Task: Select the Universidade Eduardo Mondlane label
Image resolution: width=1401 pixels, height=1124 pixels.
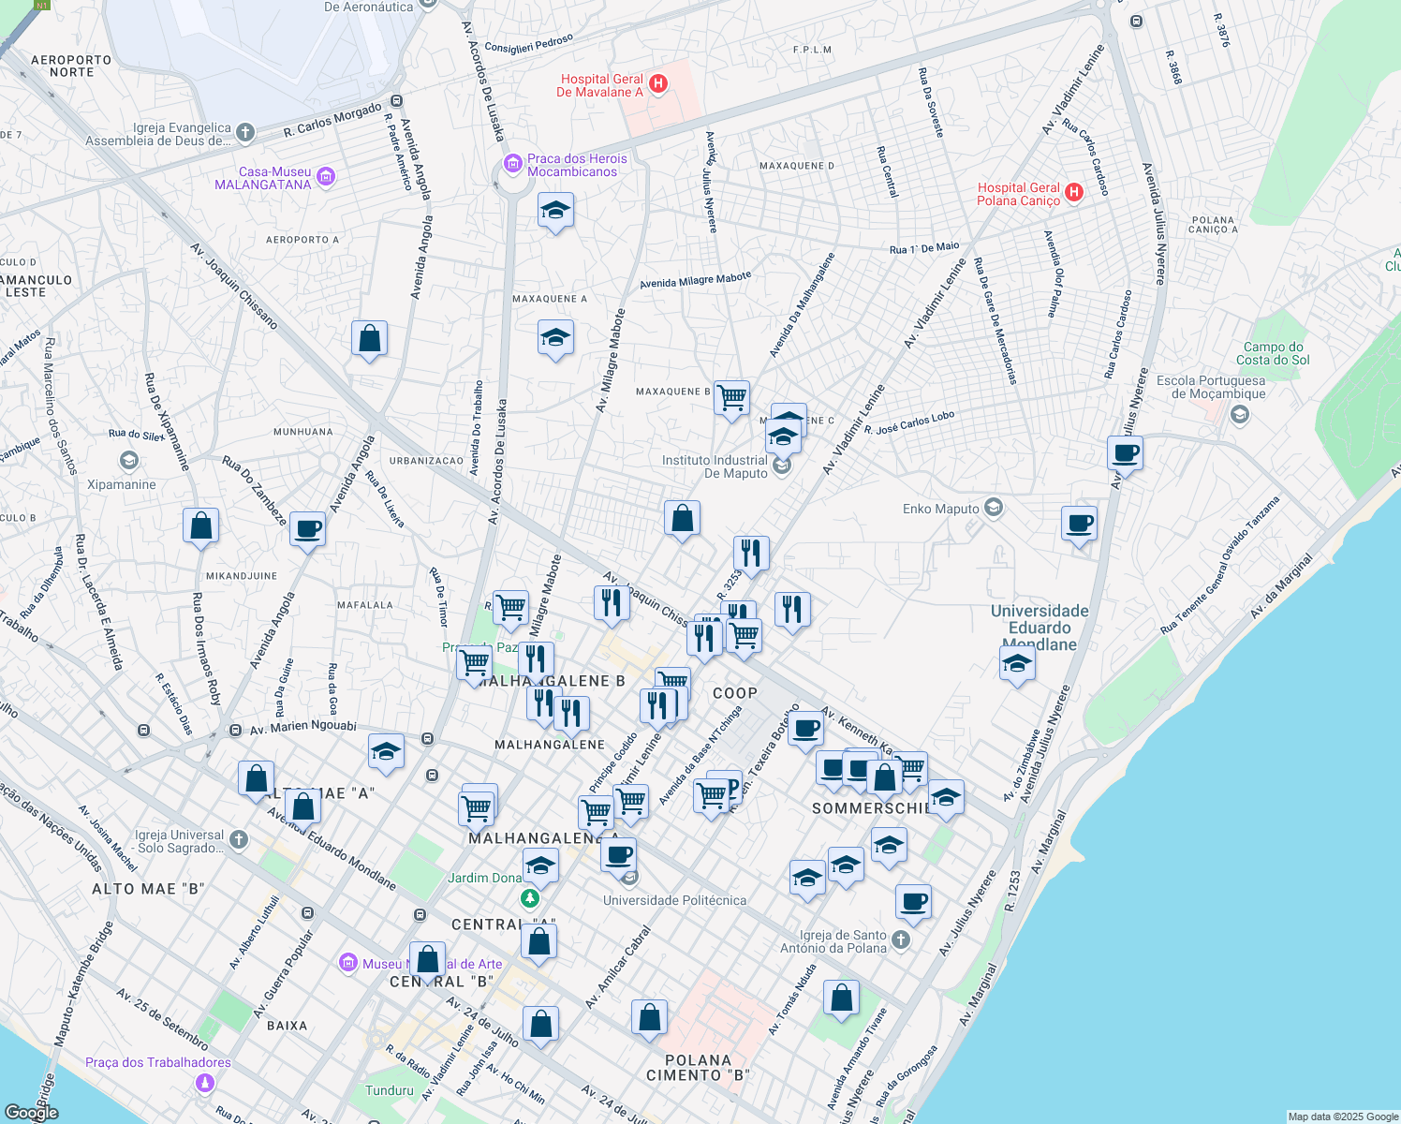Action: click(1040, 628)
